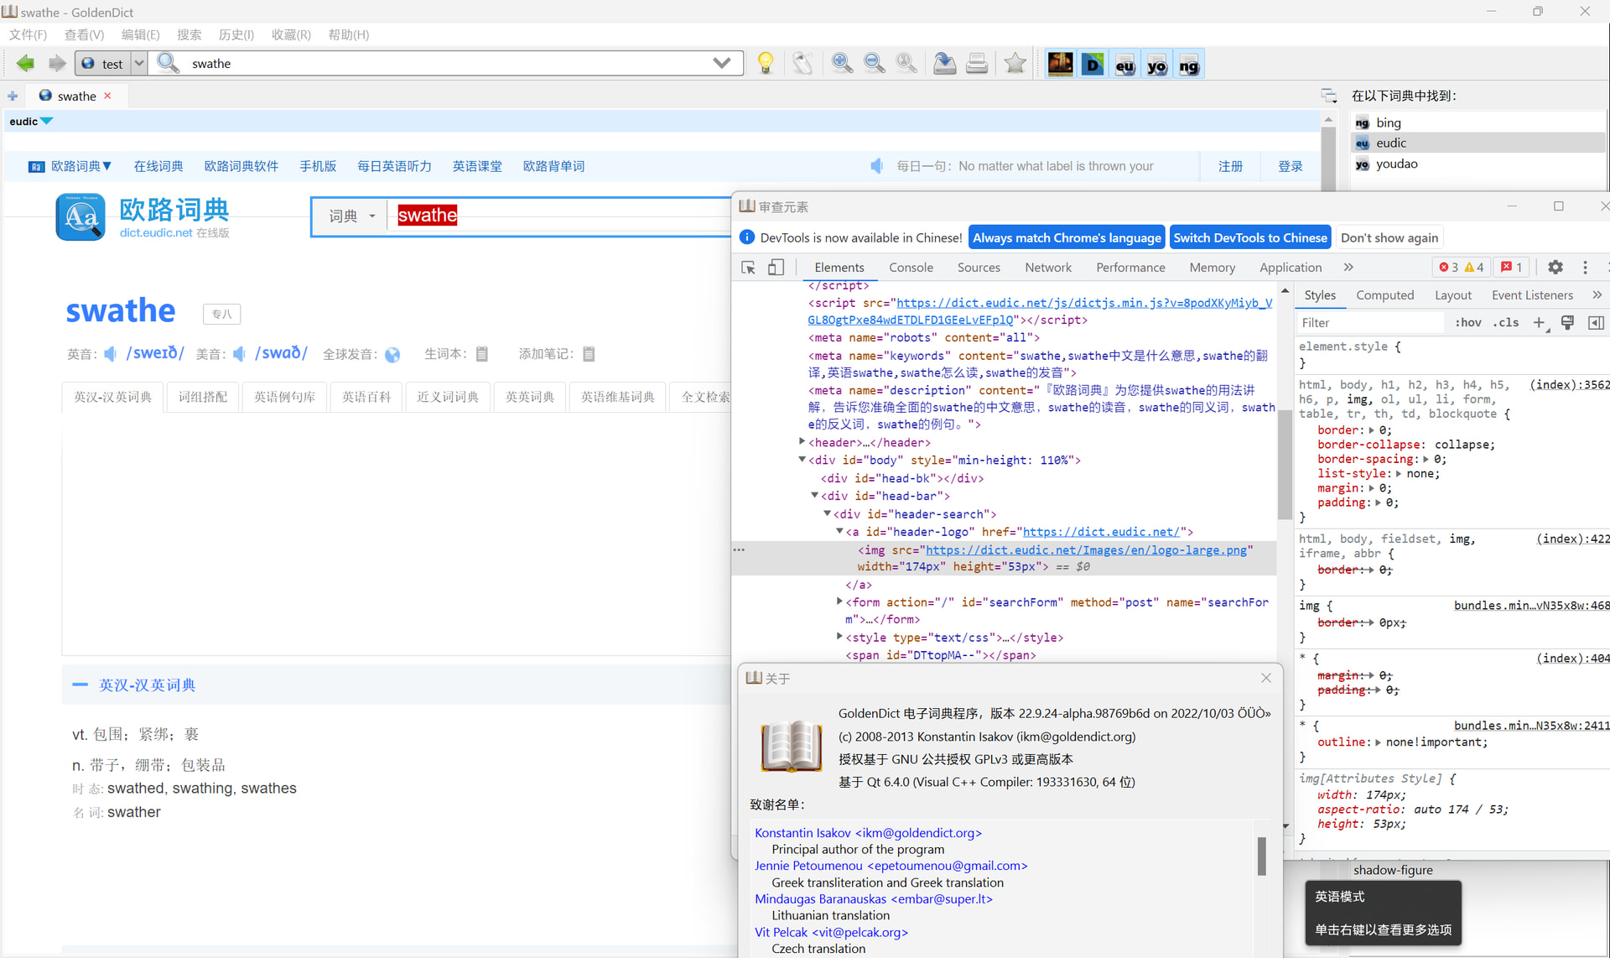Screen dimensions: 1610x958
Task: Open DevTools settings gear
Action: [1555, 268]
